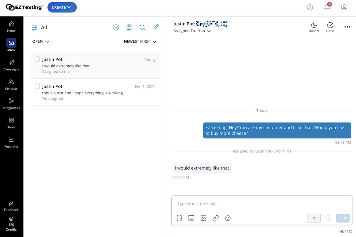This screenshot has width=356, height=237.
Task: Expand the CREATE dropdown button
Action: click(x=62, y=7)
